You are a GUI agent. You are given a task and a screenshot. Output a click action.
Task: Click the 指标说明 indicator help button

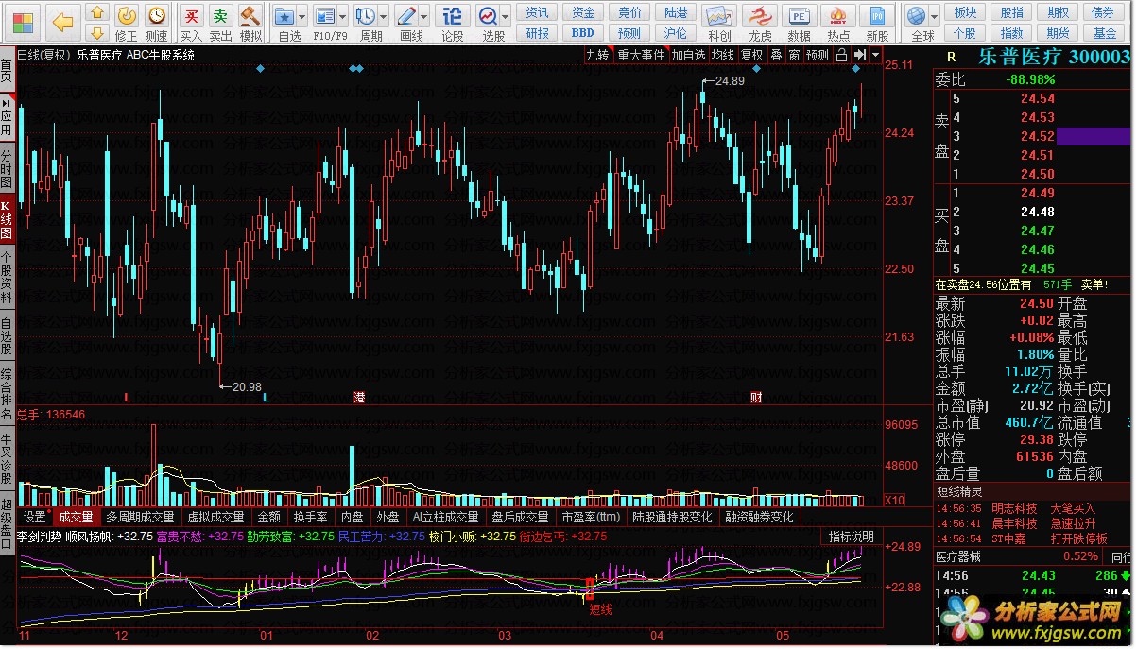[851, 536]
